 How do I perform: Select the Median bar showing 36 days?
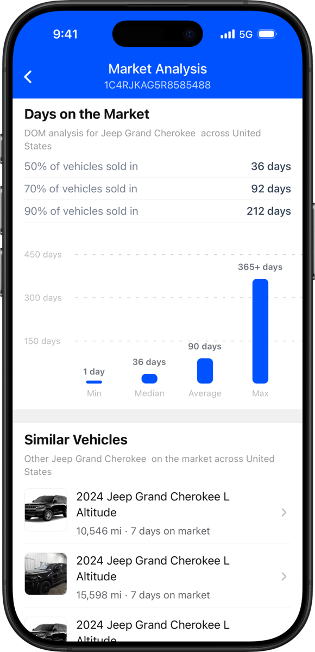149,379
